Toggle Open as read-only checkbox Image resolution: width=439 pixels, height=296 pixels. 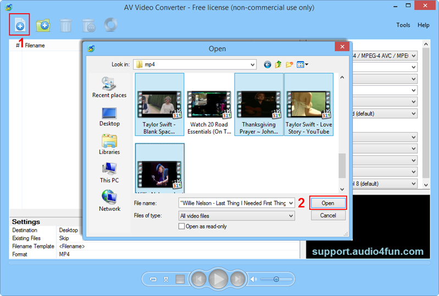pyautogui.click(x=181, y=226)
